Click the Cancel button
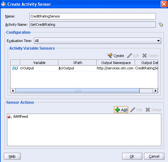 154,156
